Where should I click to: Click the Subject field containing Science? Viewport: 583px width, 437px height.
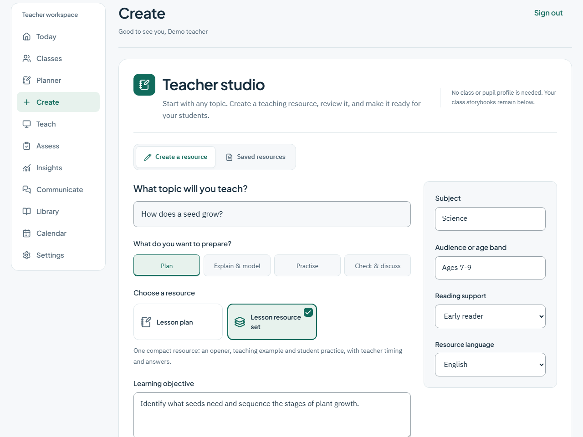point(490,219)
